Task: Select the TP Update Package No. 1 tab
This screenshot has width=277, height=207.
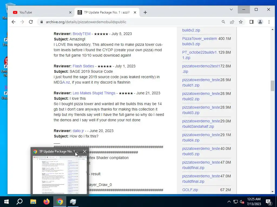Action: coord(107,12)
